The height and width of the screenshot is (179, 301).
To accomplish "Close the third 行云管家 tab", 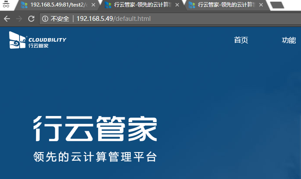I will click(x=261, y=5).
